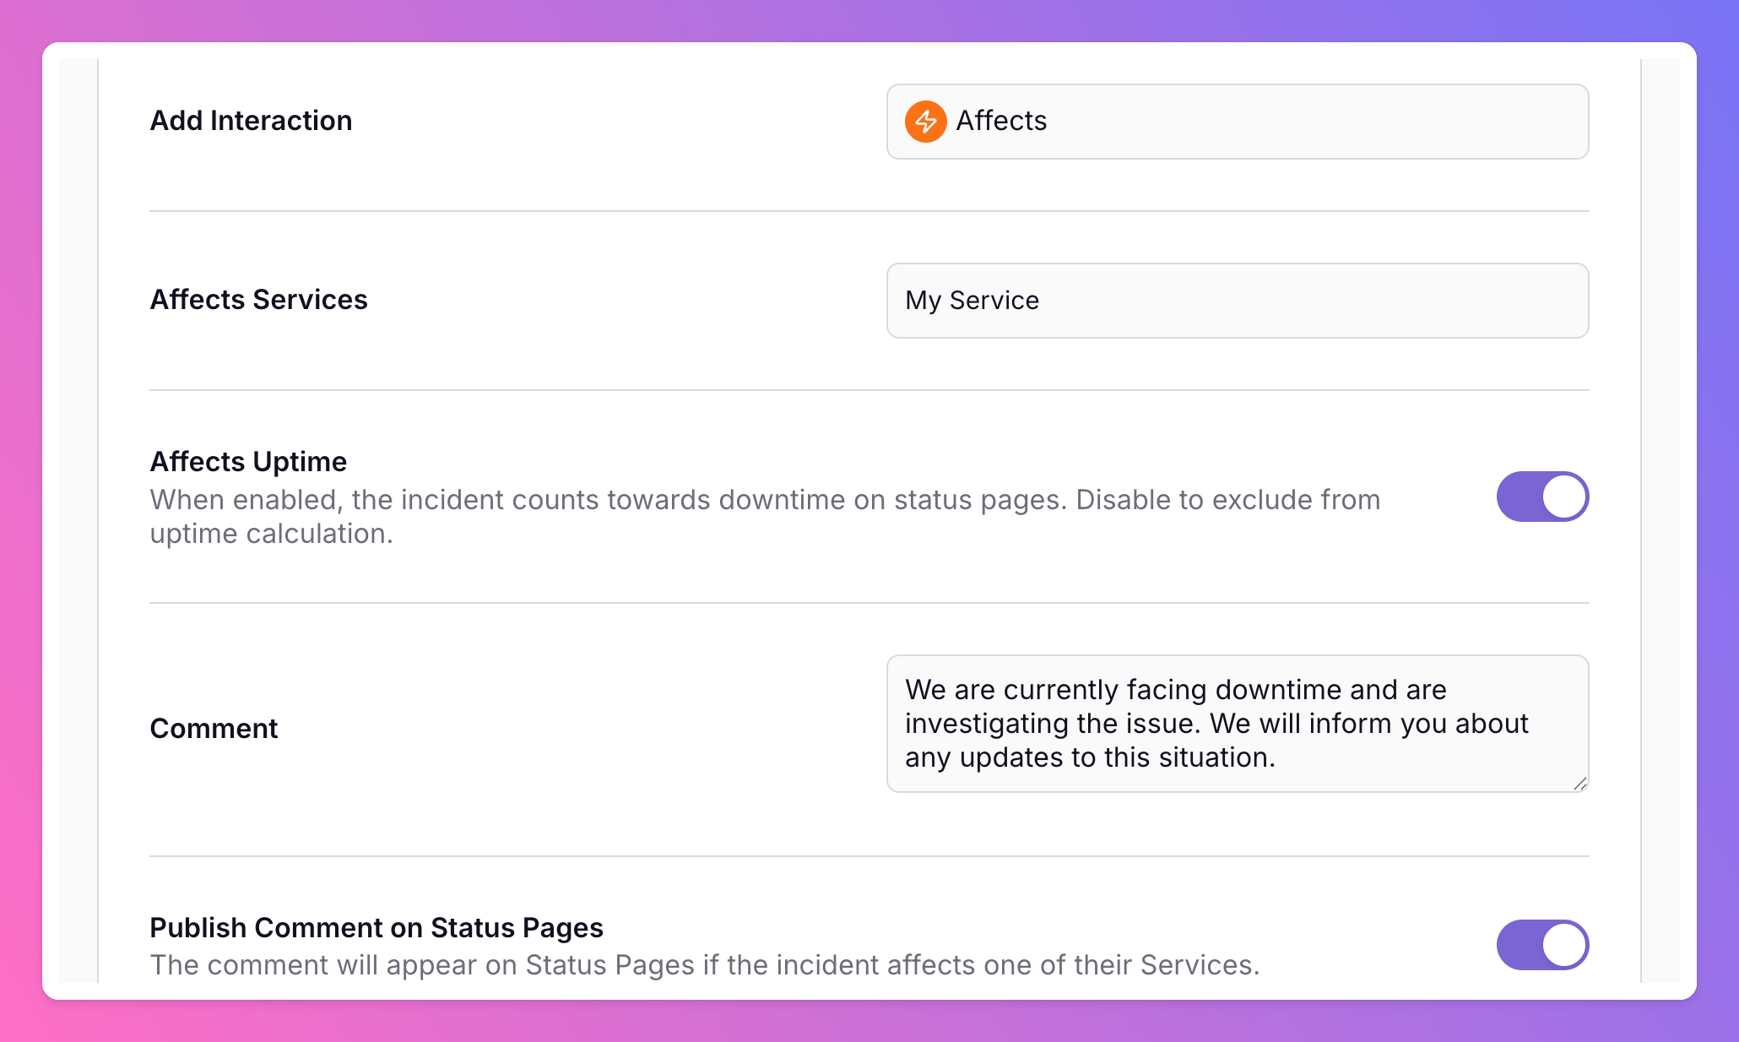Click the text 'The comment will appear on Status Pages'

(x=705, y=964)
